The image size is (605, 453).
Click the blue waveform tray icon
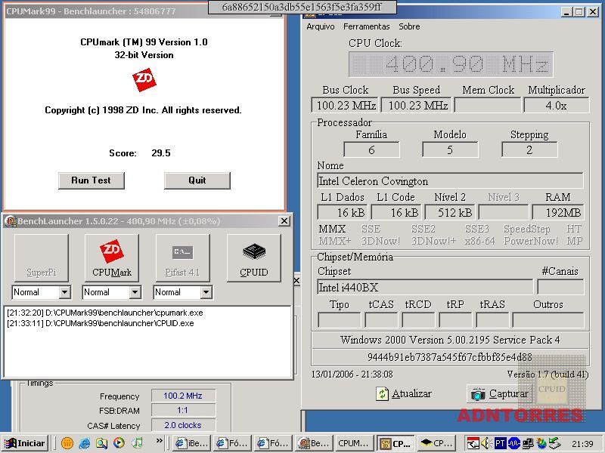[x=513, y=443]
